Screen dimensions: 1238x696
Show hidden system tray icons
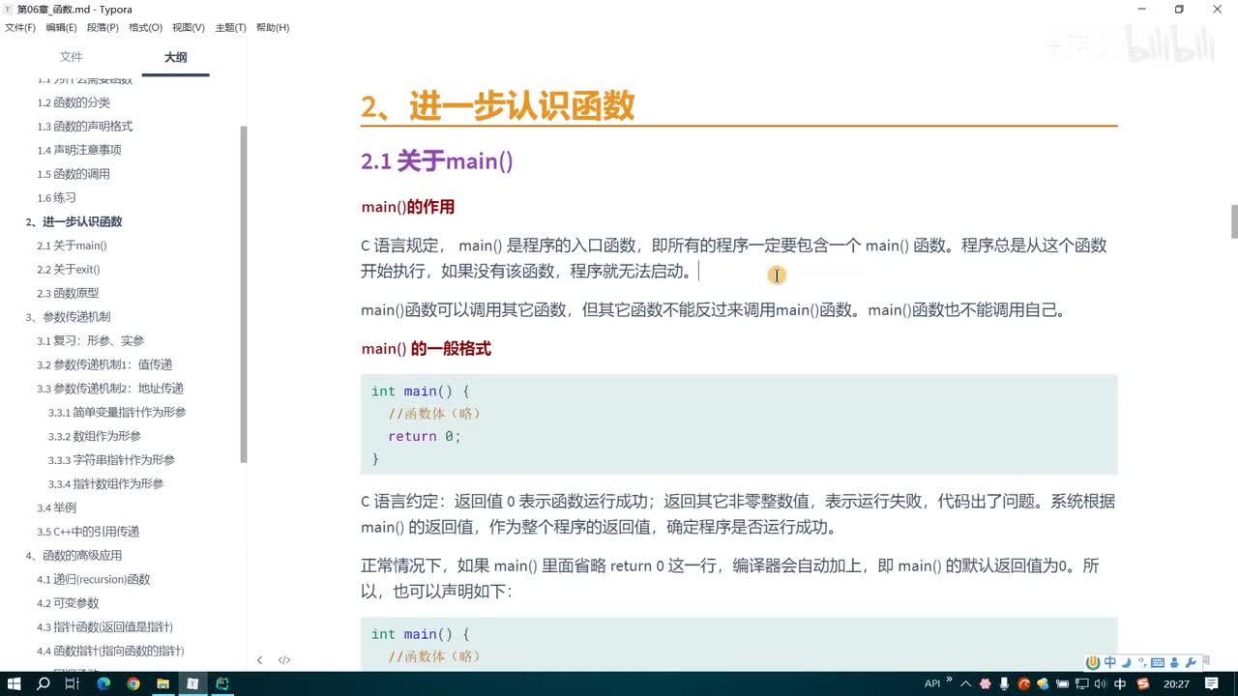pos(965,683)
